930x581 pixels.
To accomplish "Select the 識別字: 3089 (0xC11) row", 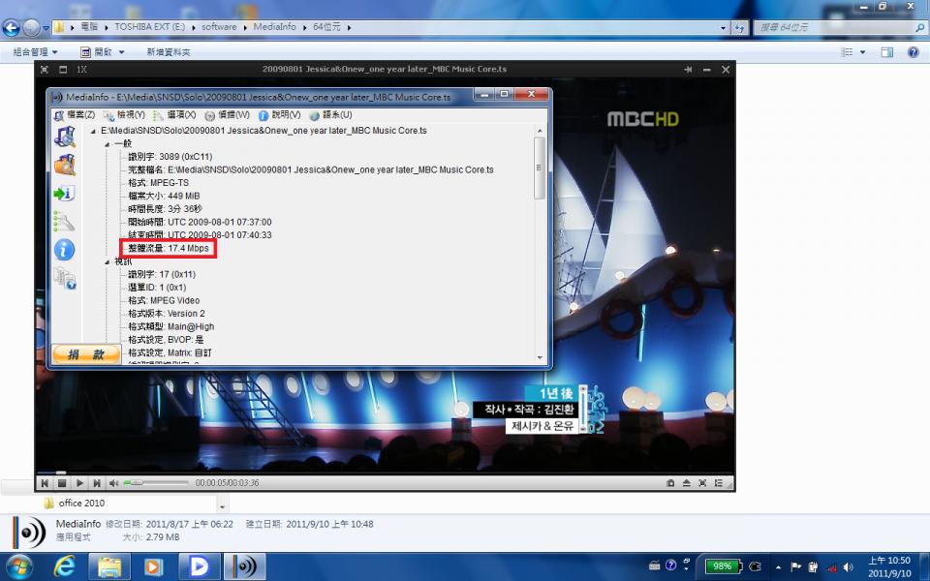I will (x=170, y=157).
